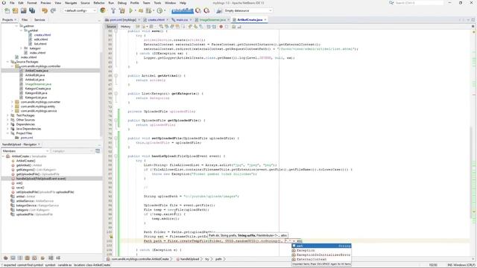The image size is (477, 268).
Task: Open the Empty datasource dropdown
Action: pos(248,10)
